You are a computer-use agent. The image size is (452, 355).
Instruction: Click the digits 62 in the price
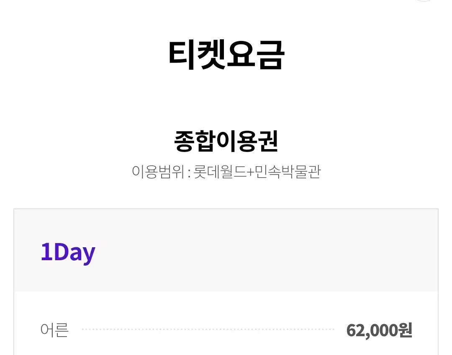click(355, 330)
